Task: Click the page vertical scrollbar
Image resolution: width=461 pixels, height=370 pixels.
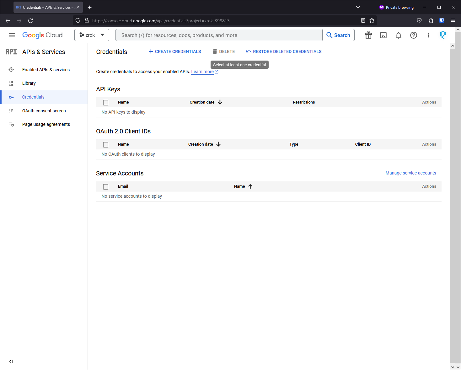Action: pyautogui.click(x=453, y=204)
